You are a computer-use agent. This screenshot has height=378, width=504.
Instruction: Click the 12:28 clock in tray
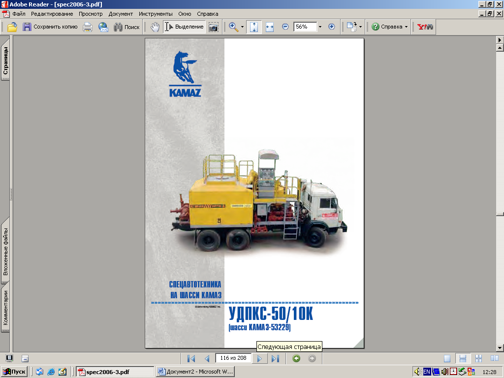[489, 372]
